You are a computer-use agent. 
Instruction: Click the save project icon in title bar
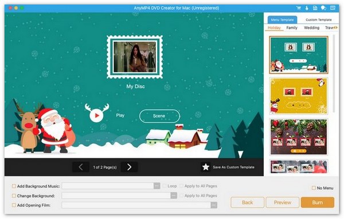[x=315, y=8]
